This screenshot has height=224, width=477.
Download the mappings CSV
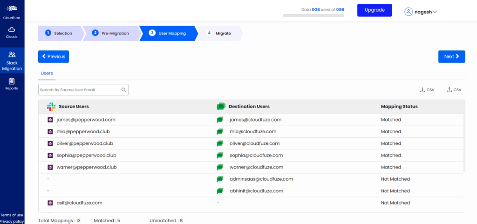pos(427,90)
